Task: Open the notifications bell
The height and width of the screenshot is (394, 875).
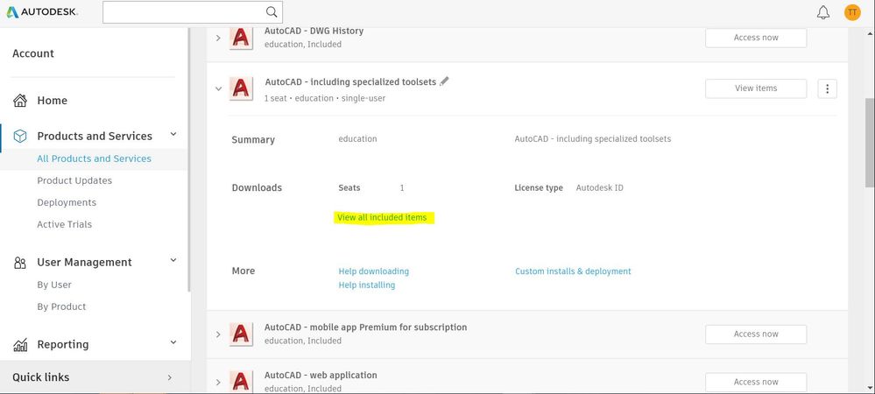Action: coord(823,12)
